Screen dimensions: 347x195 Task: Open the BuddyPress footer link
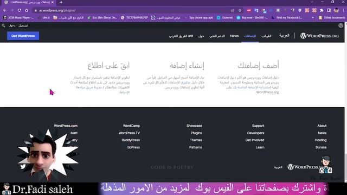(x=131, y=140)
